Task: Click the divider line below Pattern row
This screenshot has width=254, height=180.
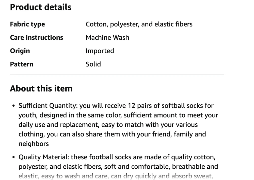Action: coord(117,75)
